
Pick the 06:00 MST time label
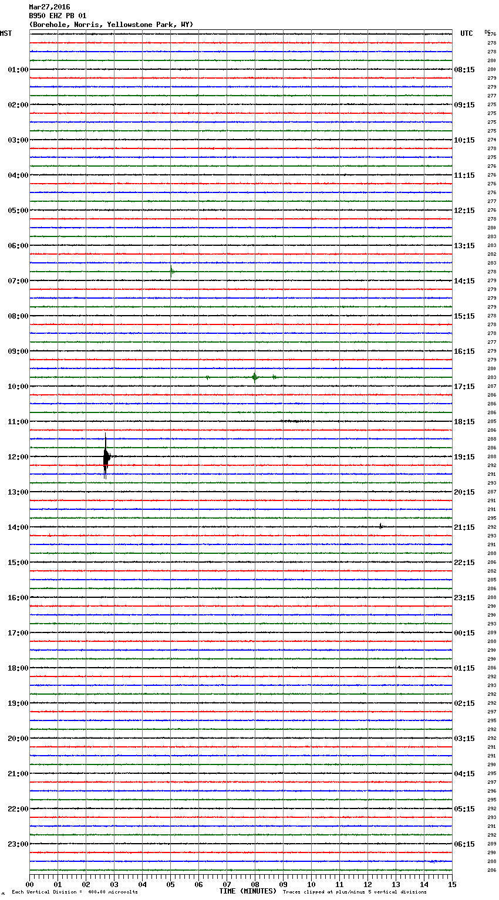(x=18, y=246)
